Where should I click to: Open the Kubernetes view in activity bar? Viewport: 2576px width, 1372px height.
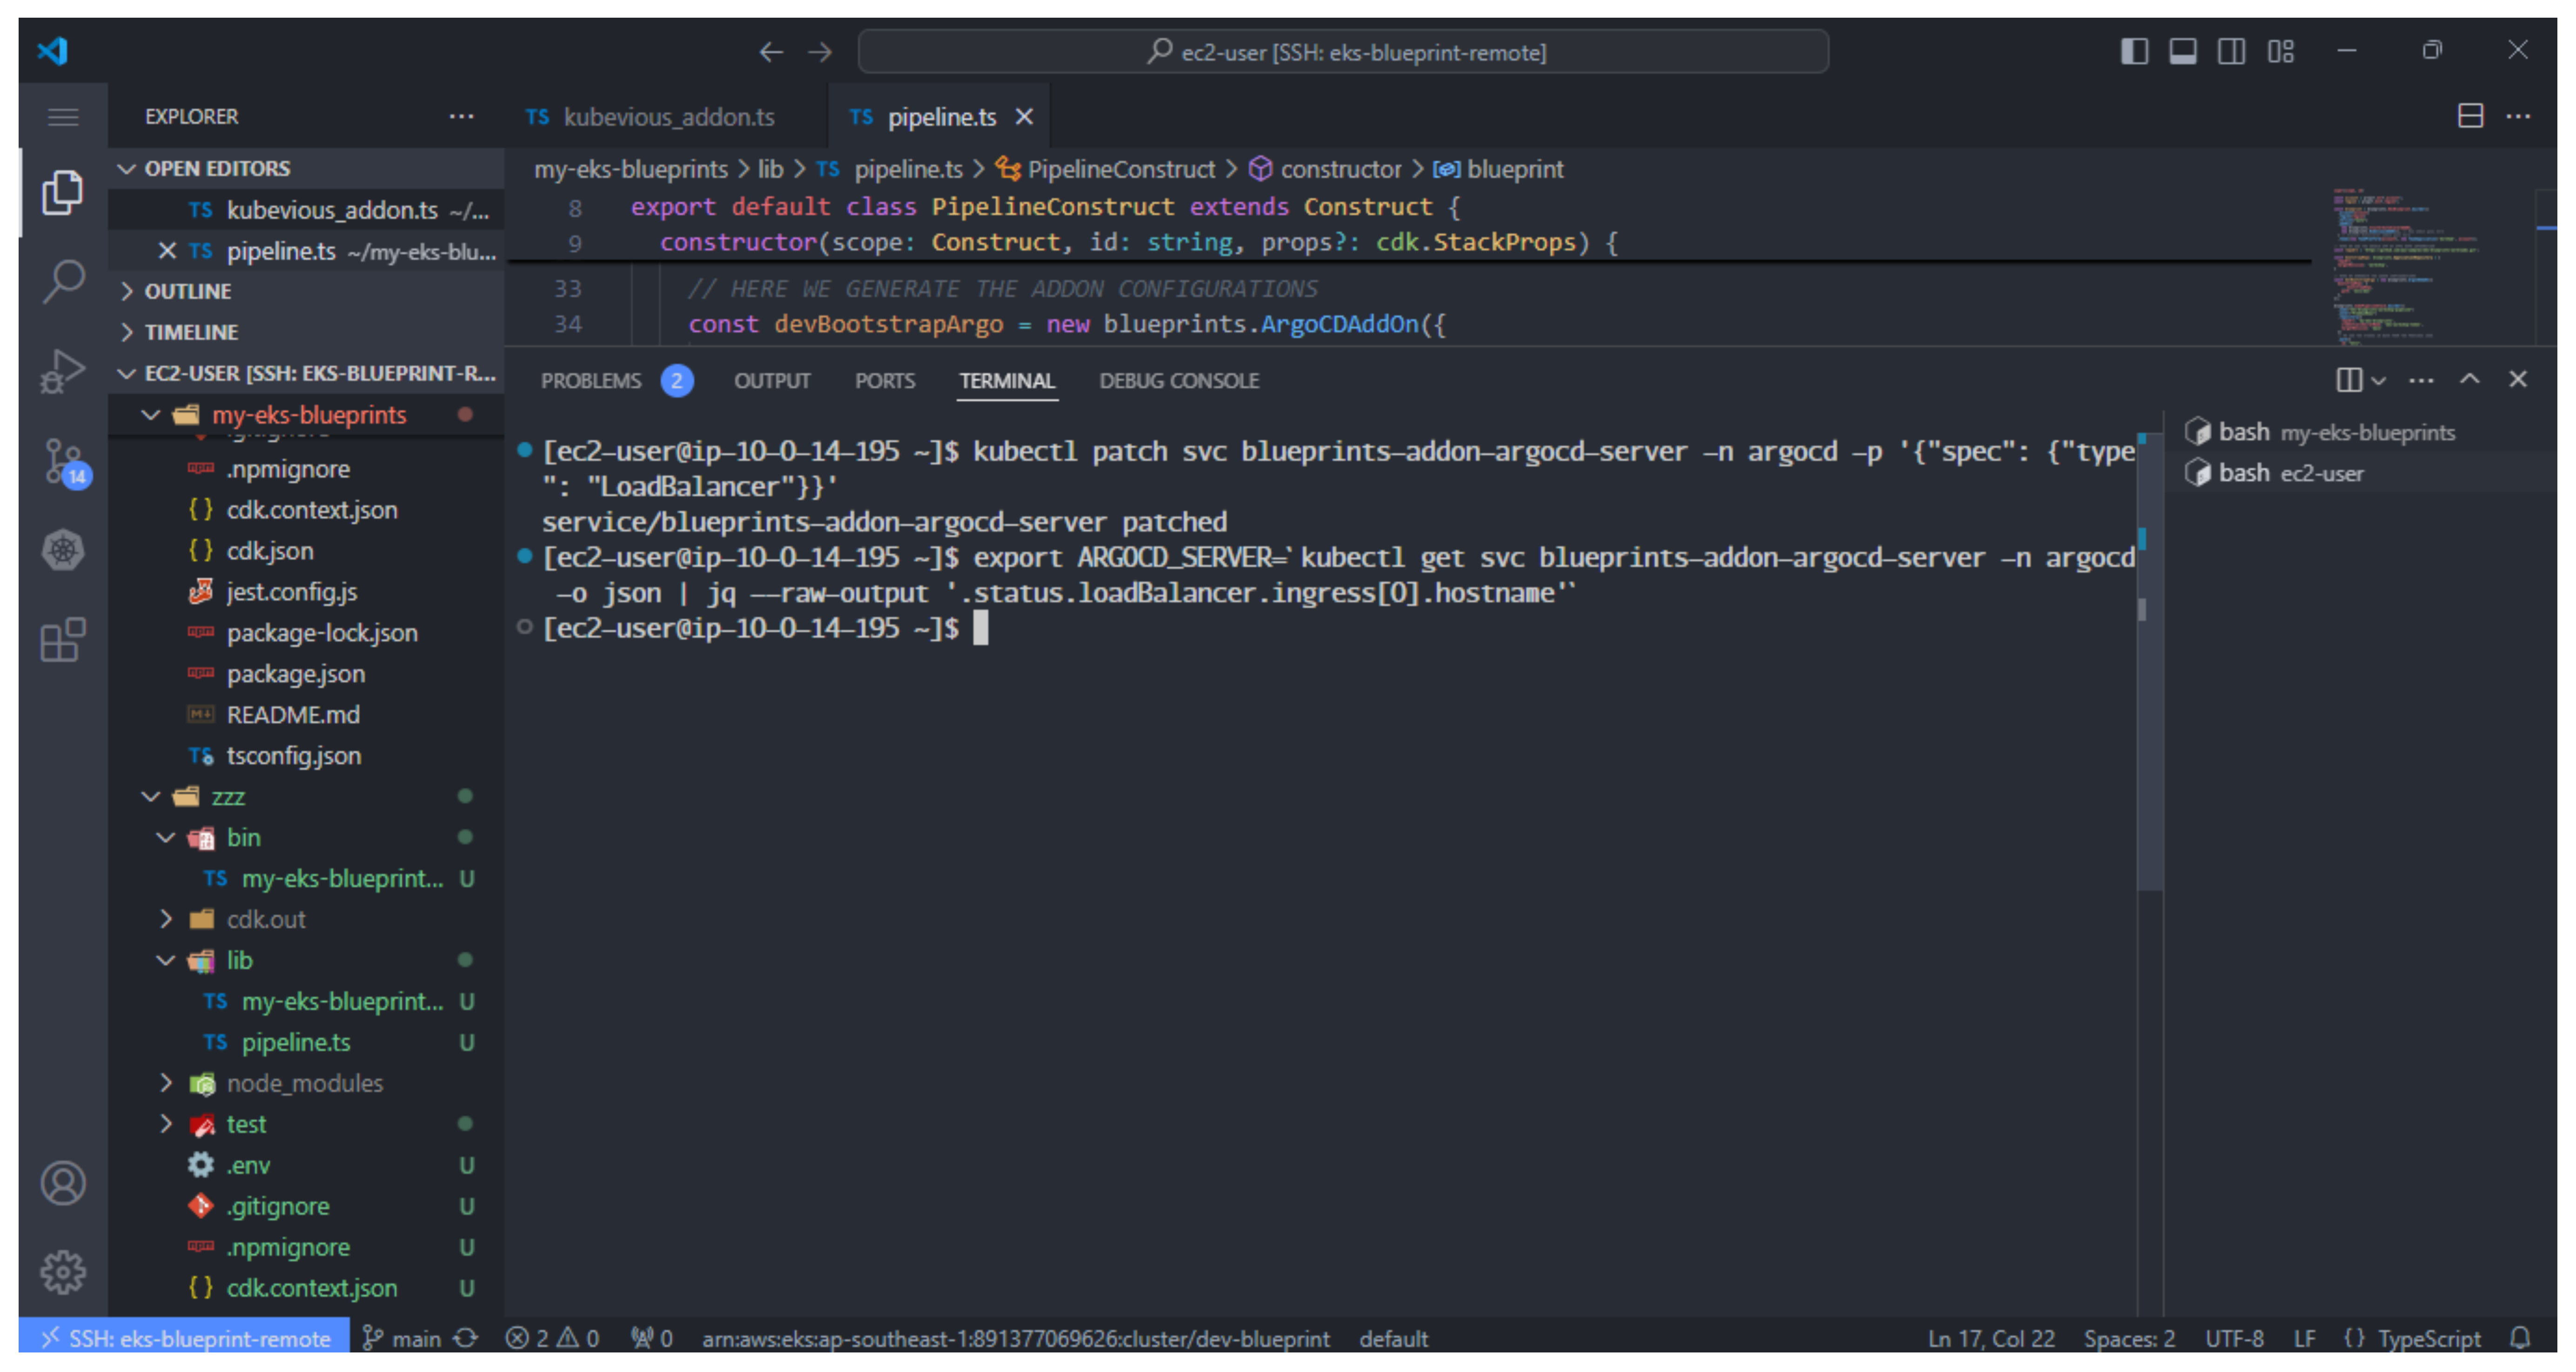pyautogui.click(x=63, y=550)
